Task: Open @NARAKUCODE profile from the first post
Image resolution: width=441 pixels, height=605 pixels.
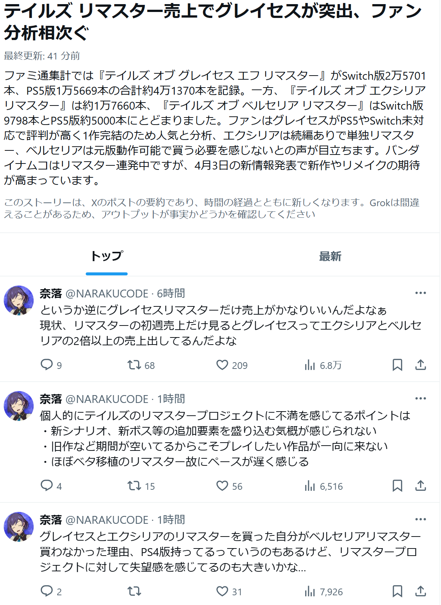Action: pyautogui.click(x=107, y=294)
